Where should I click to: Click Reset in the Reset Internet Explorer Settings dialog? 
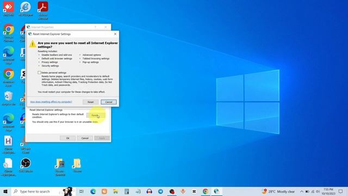point(90,102)
